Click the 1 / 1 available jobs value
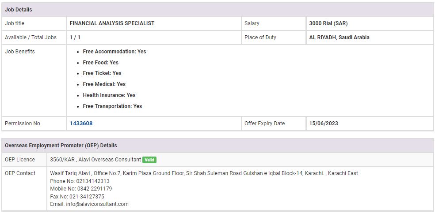This screenshot has height=213, width=435. point(75,37)
